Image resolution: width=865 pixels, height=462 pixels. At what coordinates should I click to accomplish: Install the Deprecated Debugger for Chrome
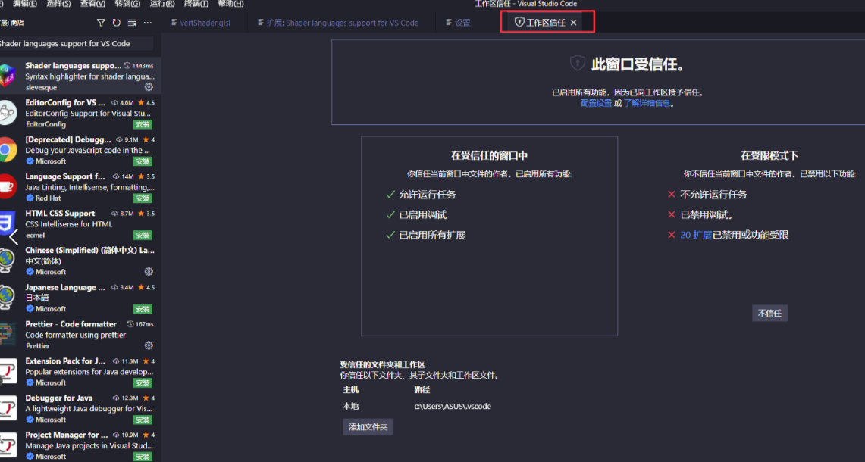click(143, 161)
